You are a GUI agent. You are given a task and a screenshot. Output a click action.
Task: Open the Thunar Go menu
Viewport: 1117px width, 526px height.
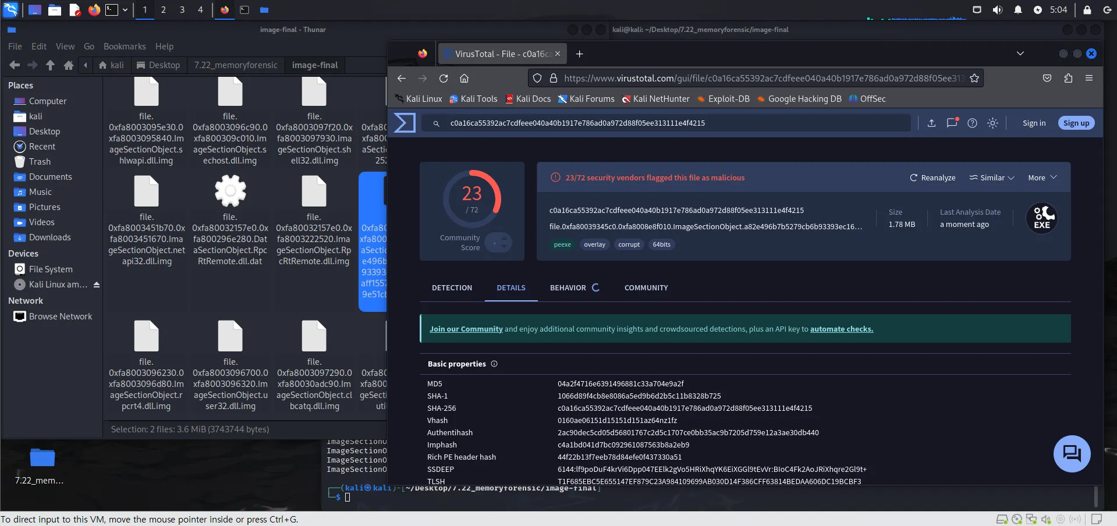pos(89,47)
